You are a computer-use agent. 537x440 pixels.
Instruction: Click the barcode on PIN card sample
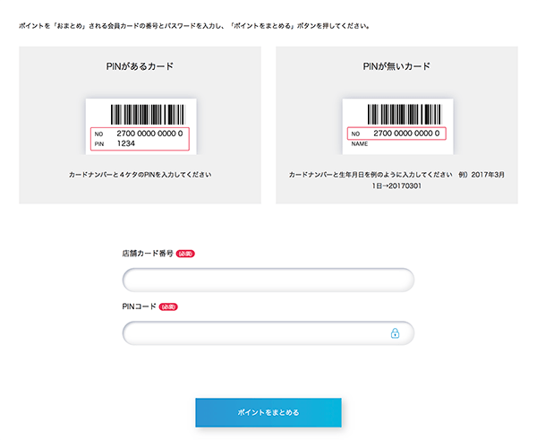pyautogui.click(x=148, y=115)
